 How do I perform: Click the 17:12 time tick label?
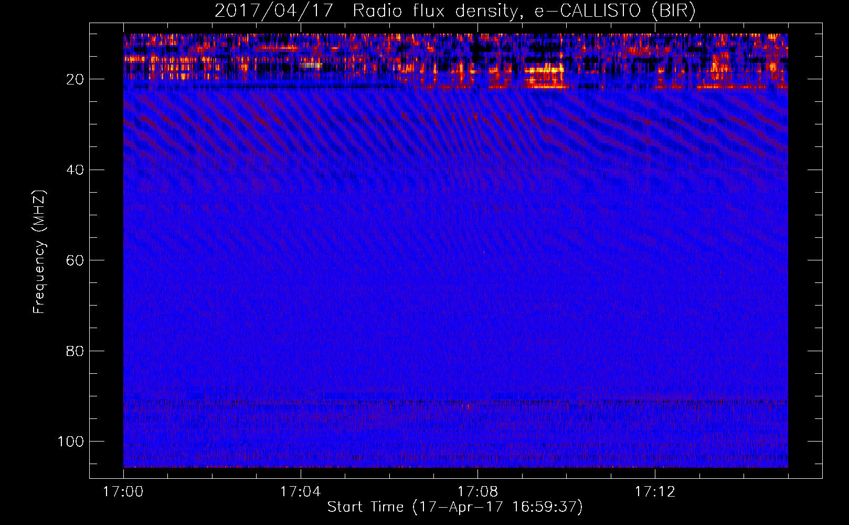point(655,492)
